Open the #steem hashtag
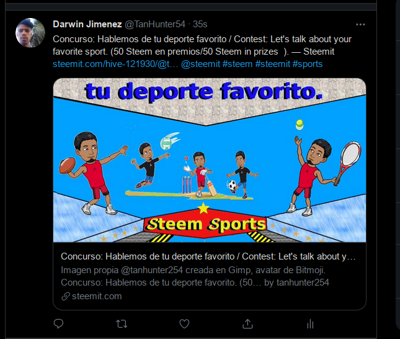The height and width of the screenshot is (339, 400). (238, 64)
